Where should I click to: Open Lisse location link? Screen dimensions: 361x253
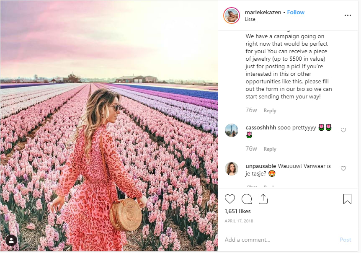(x=250, y=19)
